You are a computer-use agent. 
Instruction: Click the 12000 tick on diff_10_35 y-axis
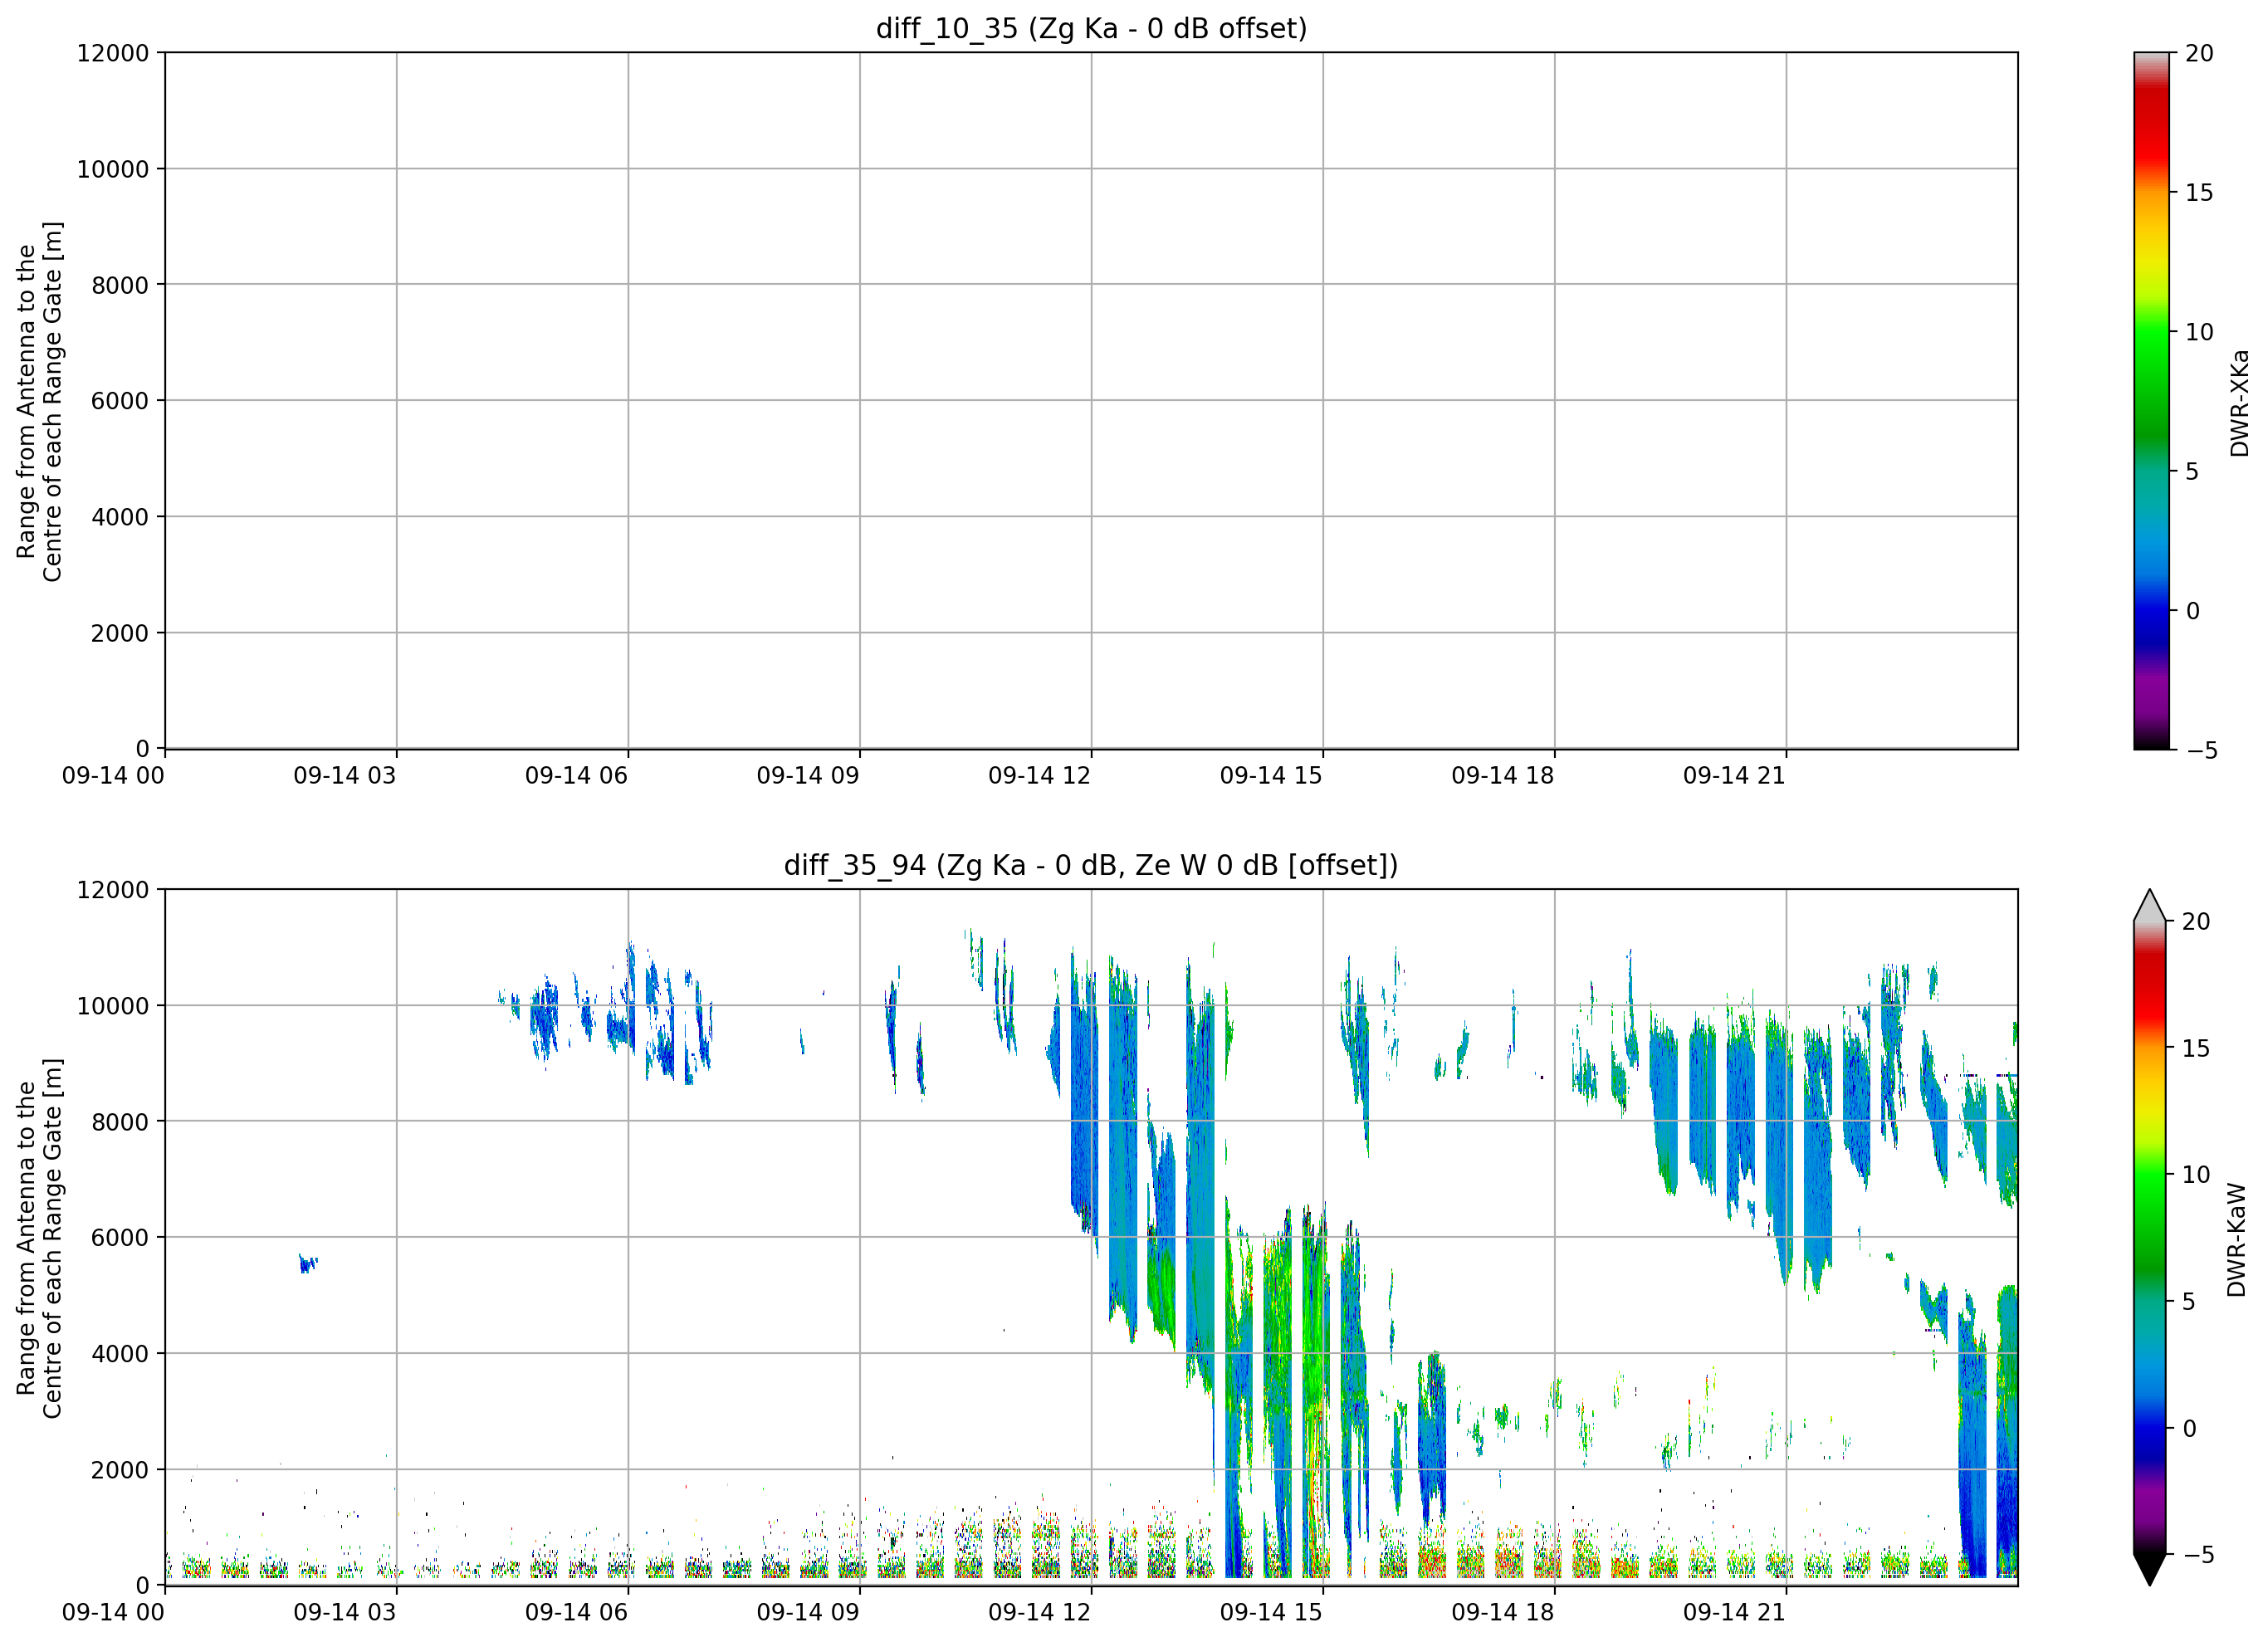(113, 53)
